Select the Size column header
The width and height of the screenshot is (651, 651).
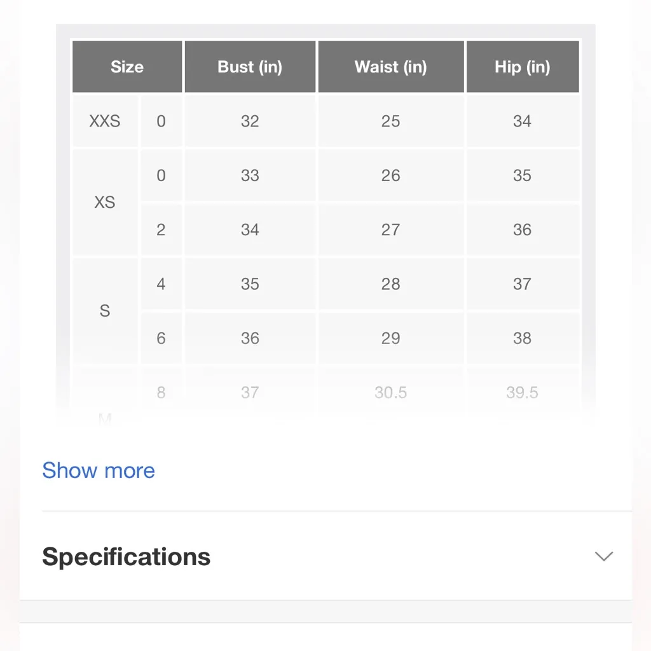point(127,66)
